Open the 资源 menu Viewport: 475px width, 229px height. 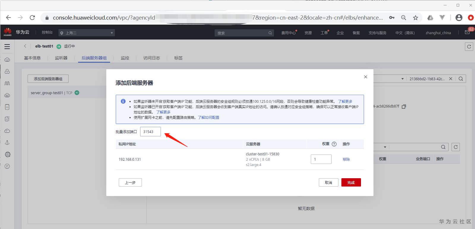(308, 33)
